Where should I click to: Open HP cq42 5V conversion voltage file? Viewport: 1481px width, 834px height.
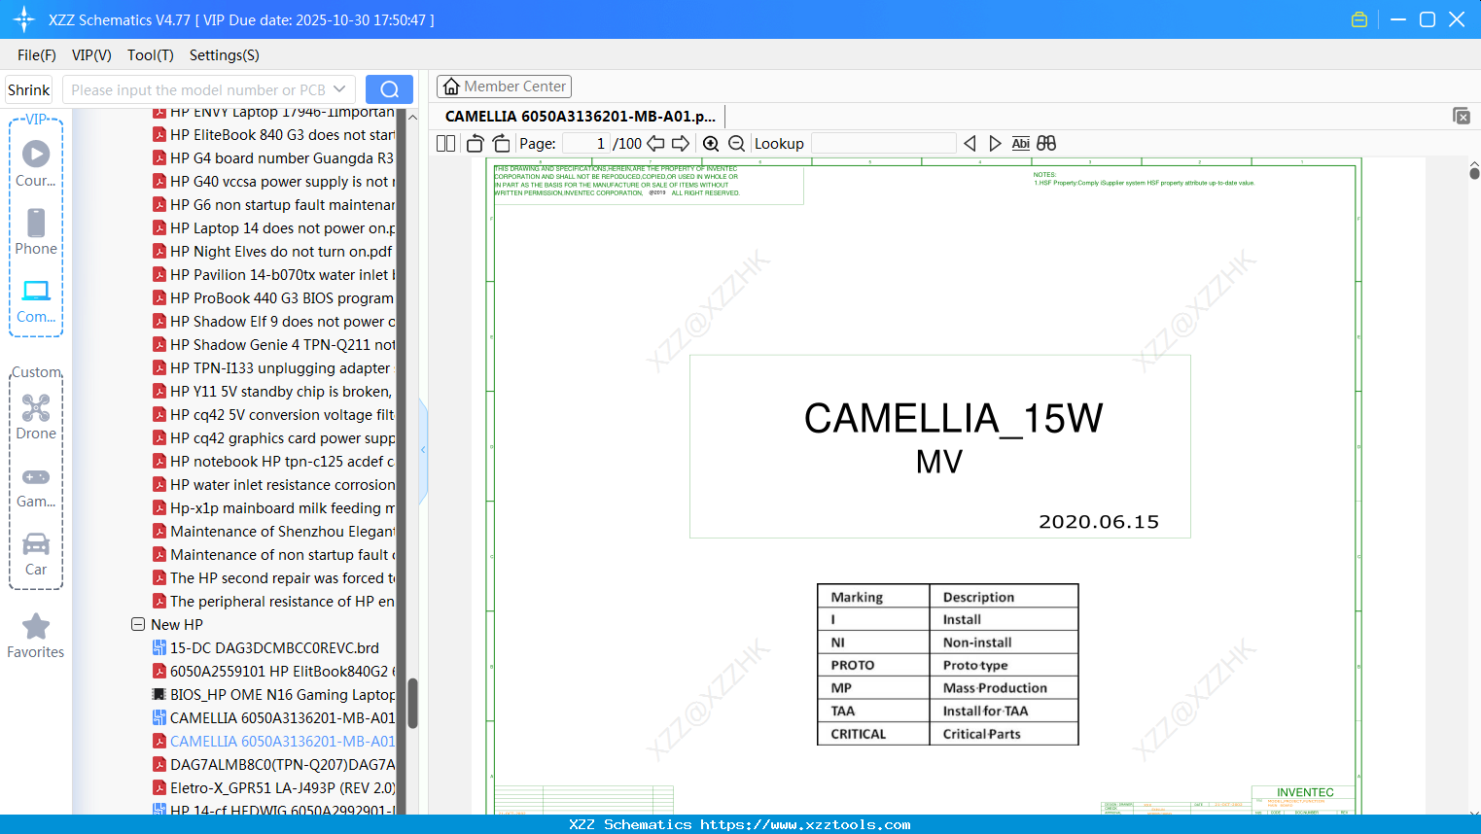(x=274, y=415)
